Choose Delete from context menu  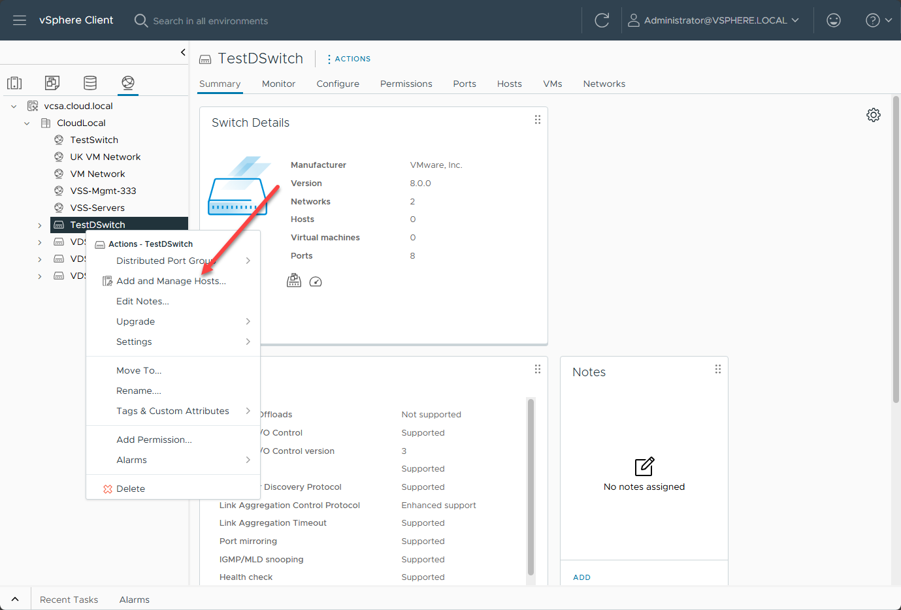point(173,489)
